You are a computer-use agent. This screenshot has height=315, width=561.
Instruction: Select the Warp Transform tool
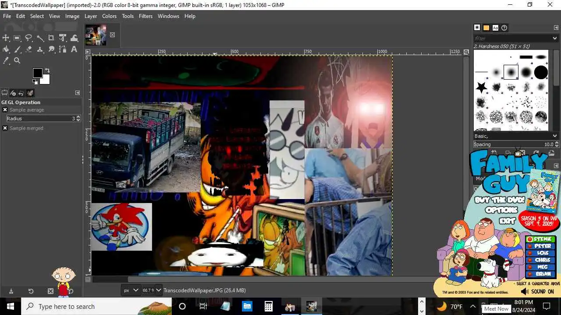(x=74, y=38)
